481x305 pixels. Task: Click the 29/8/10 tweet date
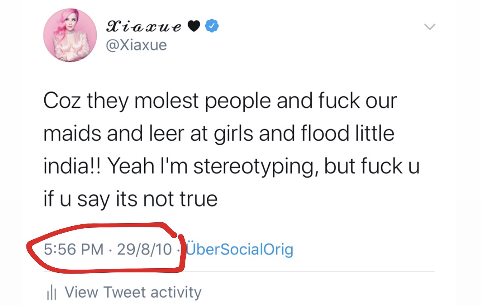click(144, 250)
